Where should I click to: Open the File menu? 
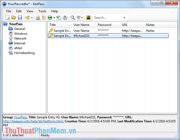(9, 11)
